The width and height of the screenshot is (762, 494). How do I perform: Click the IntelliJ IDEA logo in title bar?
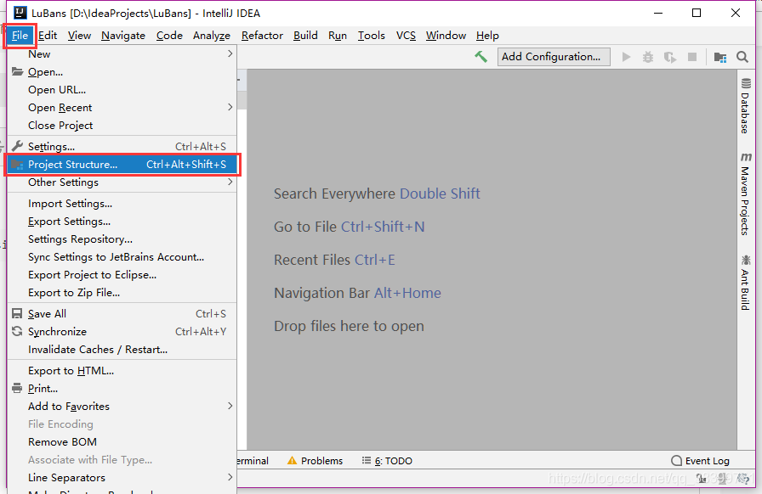tap(20, 13)
